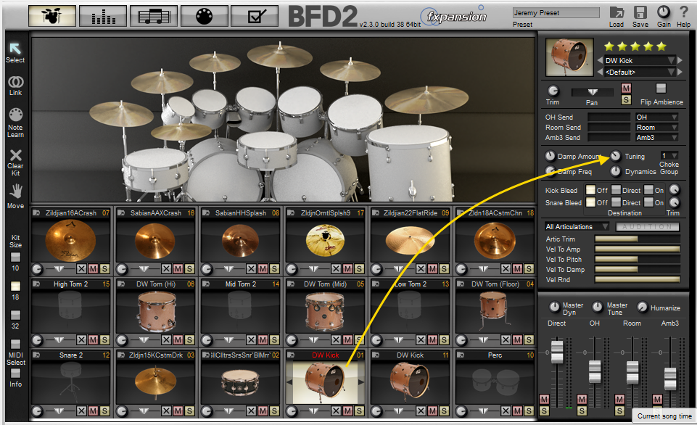Enable Note Learn mode
This screenshot has width=697, height=425.
[15, 115]
